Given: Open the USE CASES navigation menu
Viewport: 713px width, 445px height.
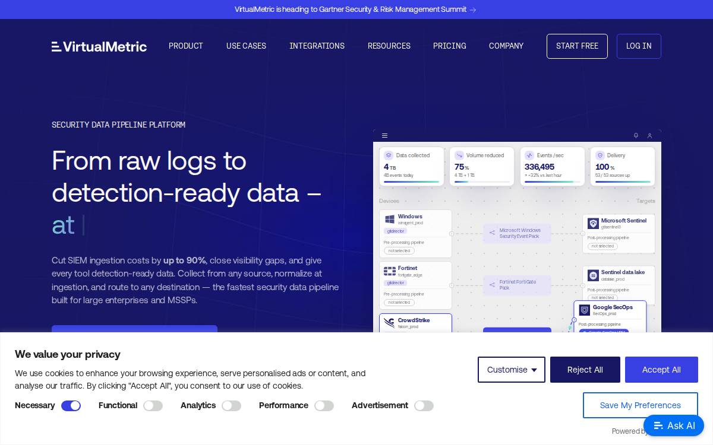Looking at the screenshot, I should [x=246, y=46].
